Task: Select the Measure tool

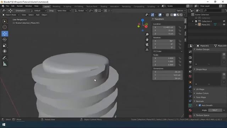Action: 5,64
